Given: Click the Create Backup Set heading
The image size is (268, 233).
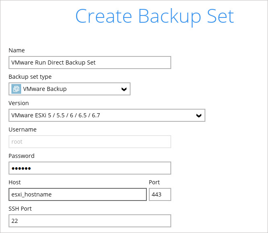Looking at the screenshot, I should (x=155, y=16).
